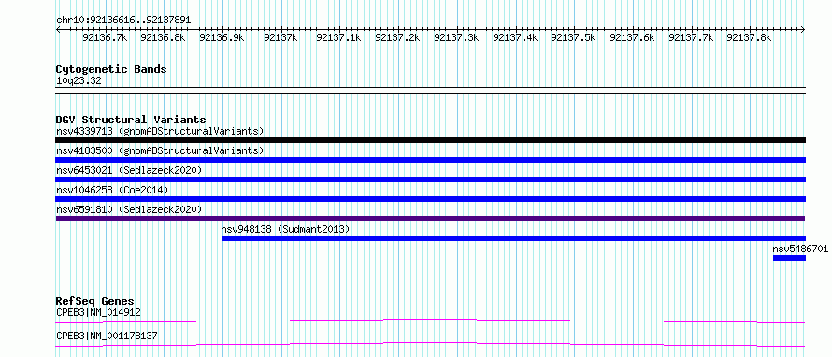Click ruler tick label 92136.9k

click(222, 37)
